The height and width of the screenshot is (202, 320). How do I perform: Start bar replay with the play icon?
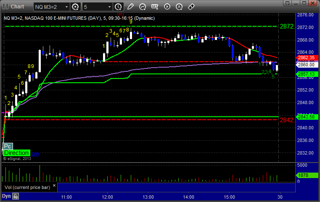[167, 7]
